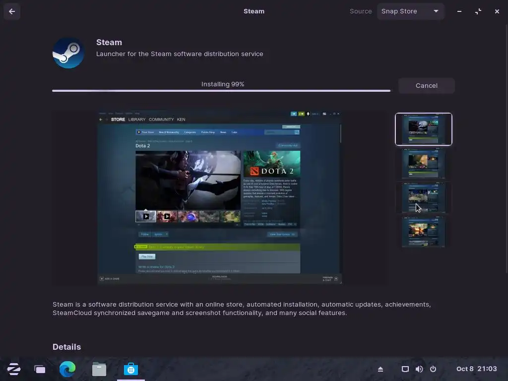Select the first screenshot thumbnail

tap(424, 129)
